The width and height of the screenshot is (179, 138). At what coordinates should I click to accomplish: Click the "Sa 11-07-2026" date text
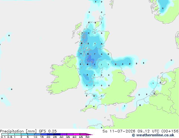(x=119, y=131)
